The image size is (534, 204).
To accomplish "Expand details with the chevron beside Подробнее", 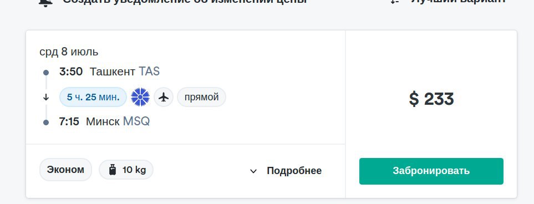I will [x=253, y=171].
